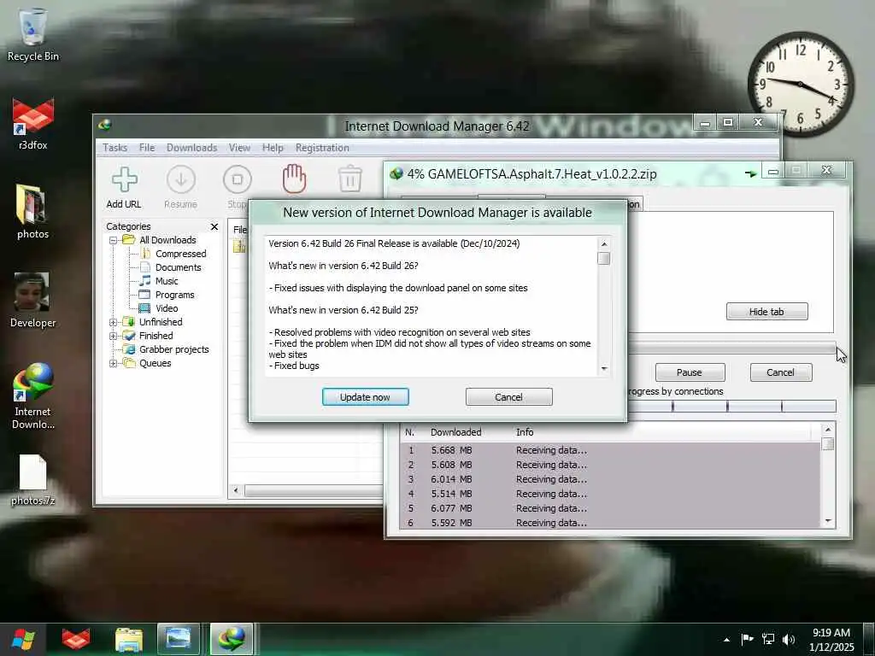Expand the Queues category

[113, 364]
